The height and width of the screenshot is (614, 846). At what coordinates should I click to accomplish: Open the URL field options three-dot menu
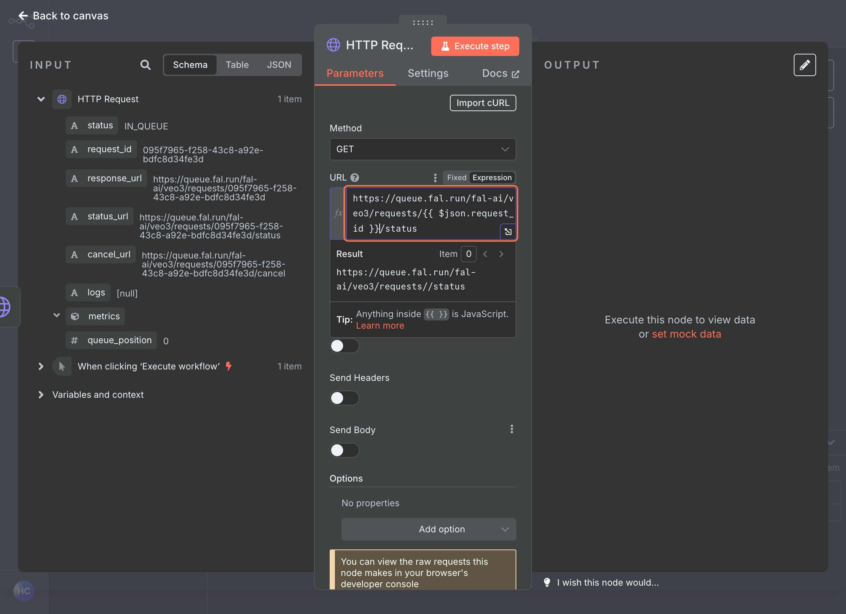click(x=435, y=178)
